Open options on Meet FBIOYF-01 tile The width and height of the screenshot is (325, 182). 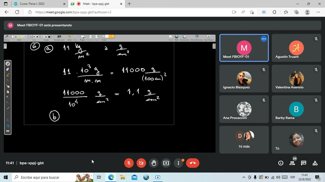point(264,39)
